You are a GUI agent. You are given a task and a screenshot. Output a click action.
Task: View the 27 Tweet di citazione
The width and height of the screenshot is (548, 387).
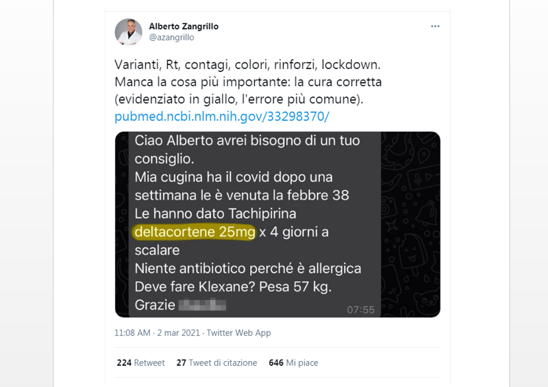[x=216, y=363]
